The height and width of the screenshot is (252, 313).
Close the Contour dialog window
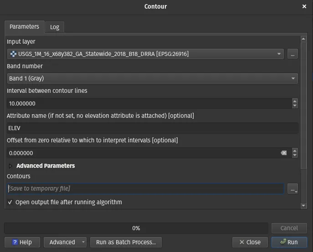[304, 6]
